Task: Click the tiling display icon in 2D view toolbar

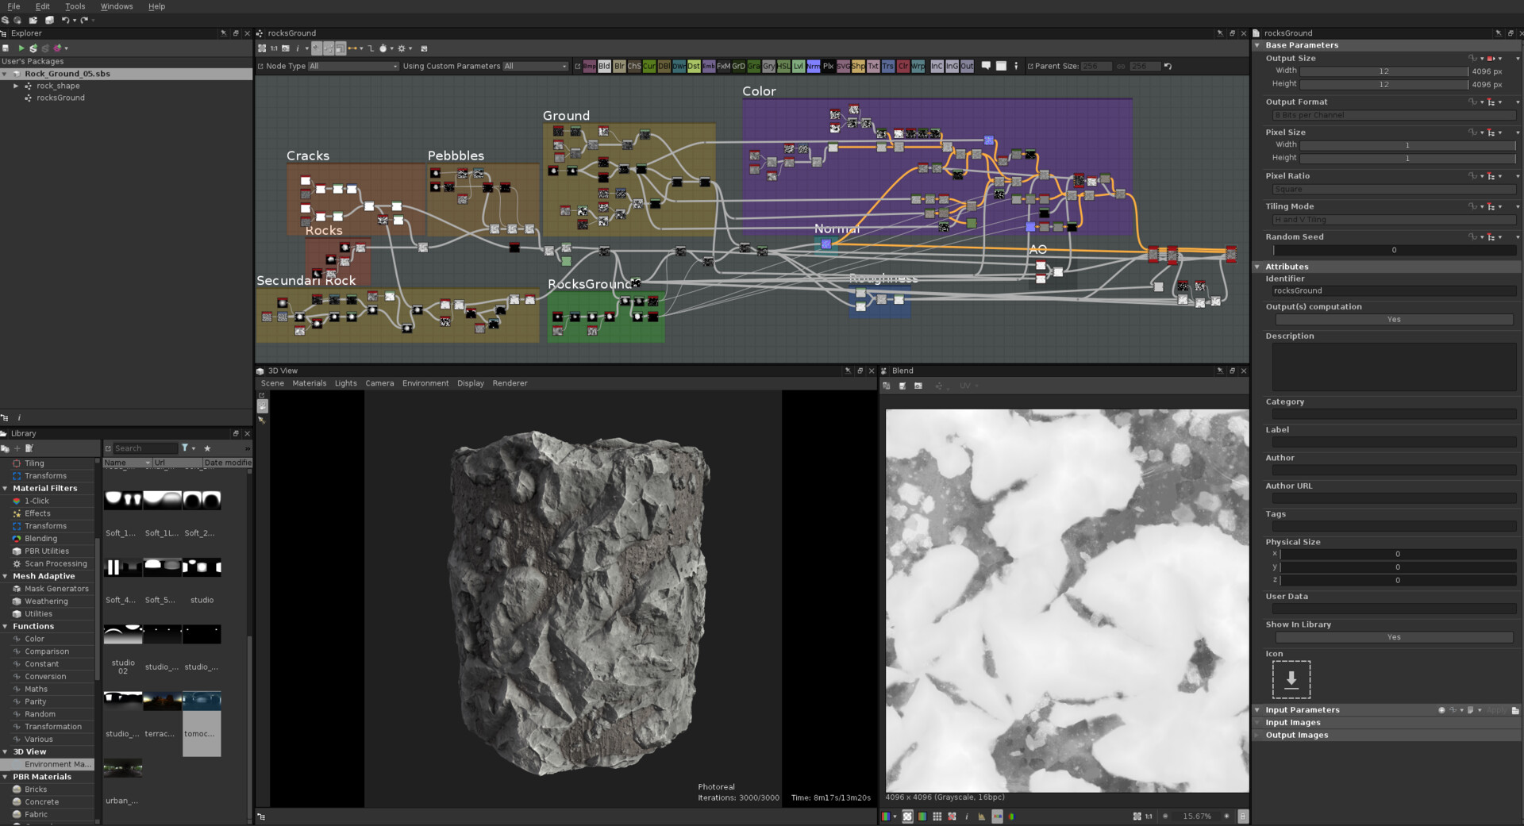Action: [938, 816]
